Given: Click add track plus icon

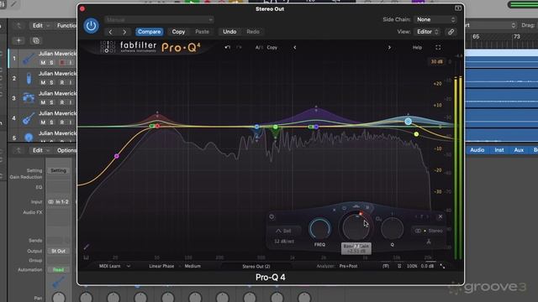Looking at the screenshot, I should (18, 40).
